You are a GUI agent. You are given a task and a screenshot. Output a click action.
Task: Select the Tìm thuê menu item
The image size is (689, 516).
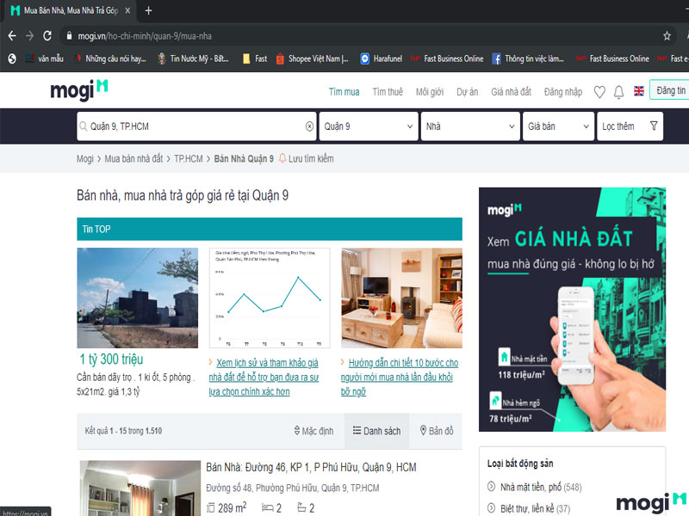(388, 91)
